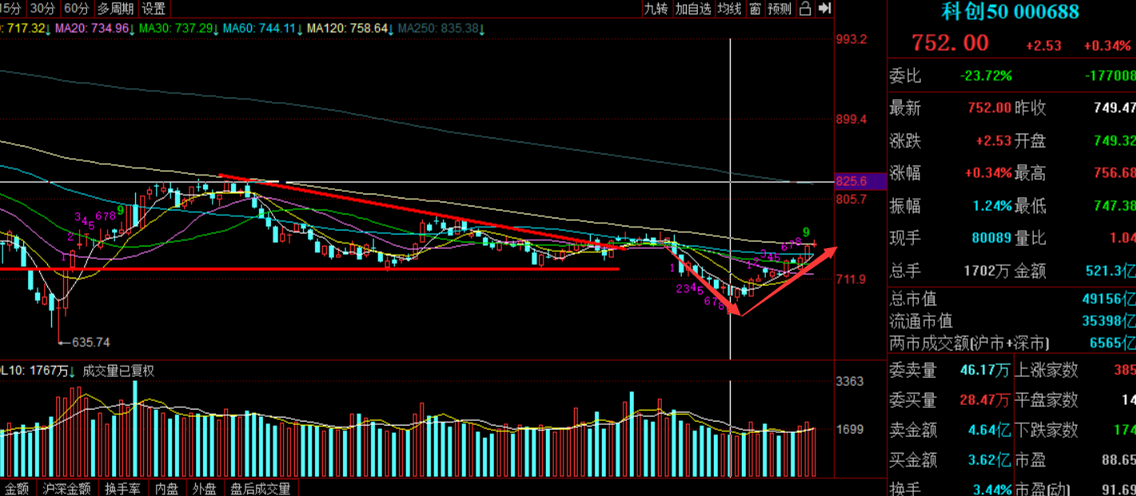Click the MA250 downward arrow indicator
1136x496 pixels.
(482, 29)
